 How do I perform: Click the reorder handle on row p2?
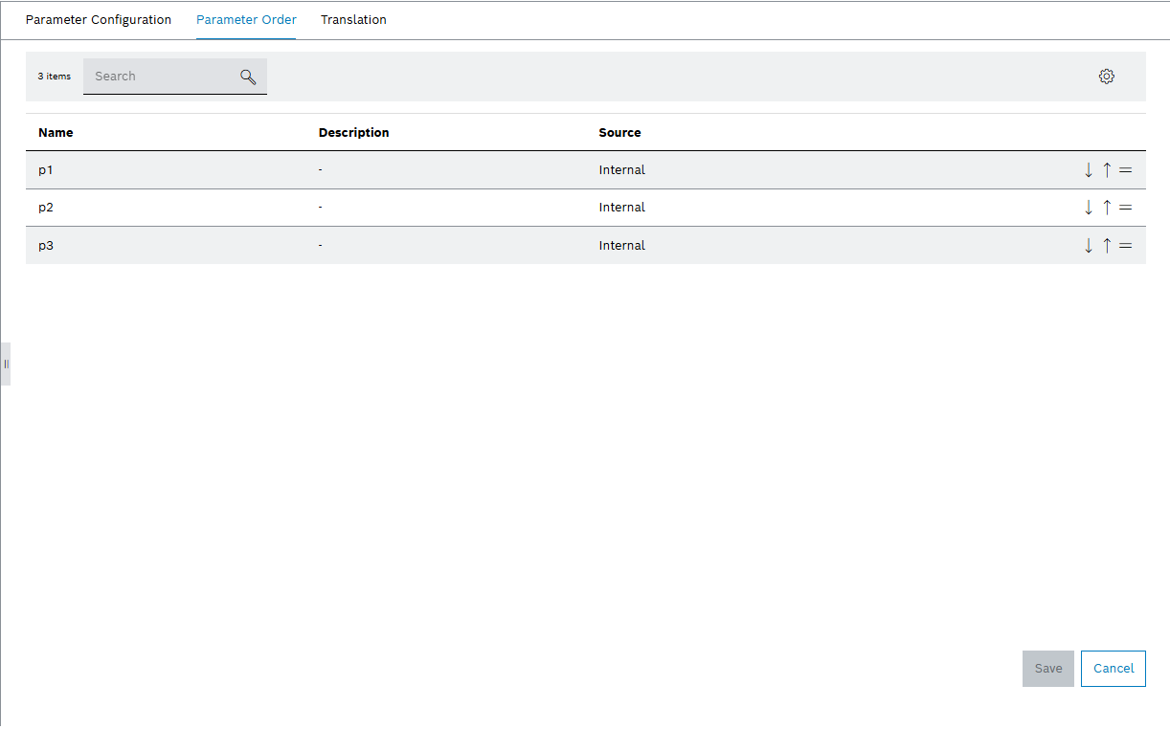(1125, 207)
